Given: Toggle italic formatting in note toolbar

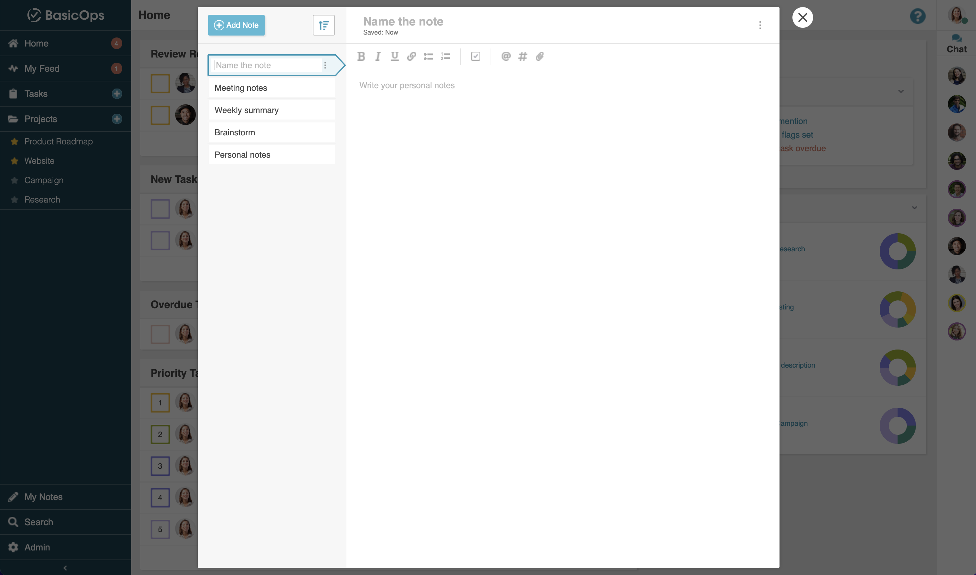Looking at the screenshot, I should coord(377,57).
